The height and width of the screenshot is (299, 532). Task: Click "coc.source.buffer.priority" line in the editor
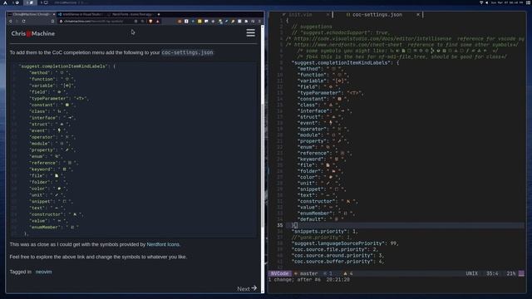[x=337, y=262]
